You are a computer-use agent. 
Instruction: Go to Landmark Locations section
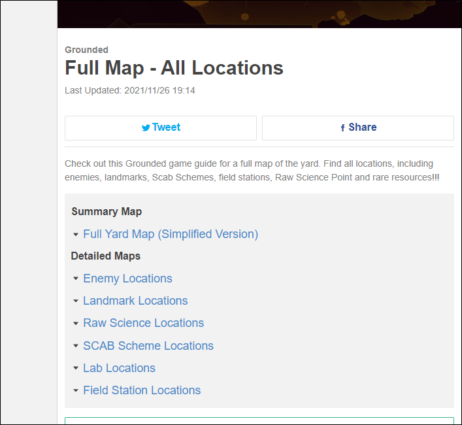tap(135, 301)
